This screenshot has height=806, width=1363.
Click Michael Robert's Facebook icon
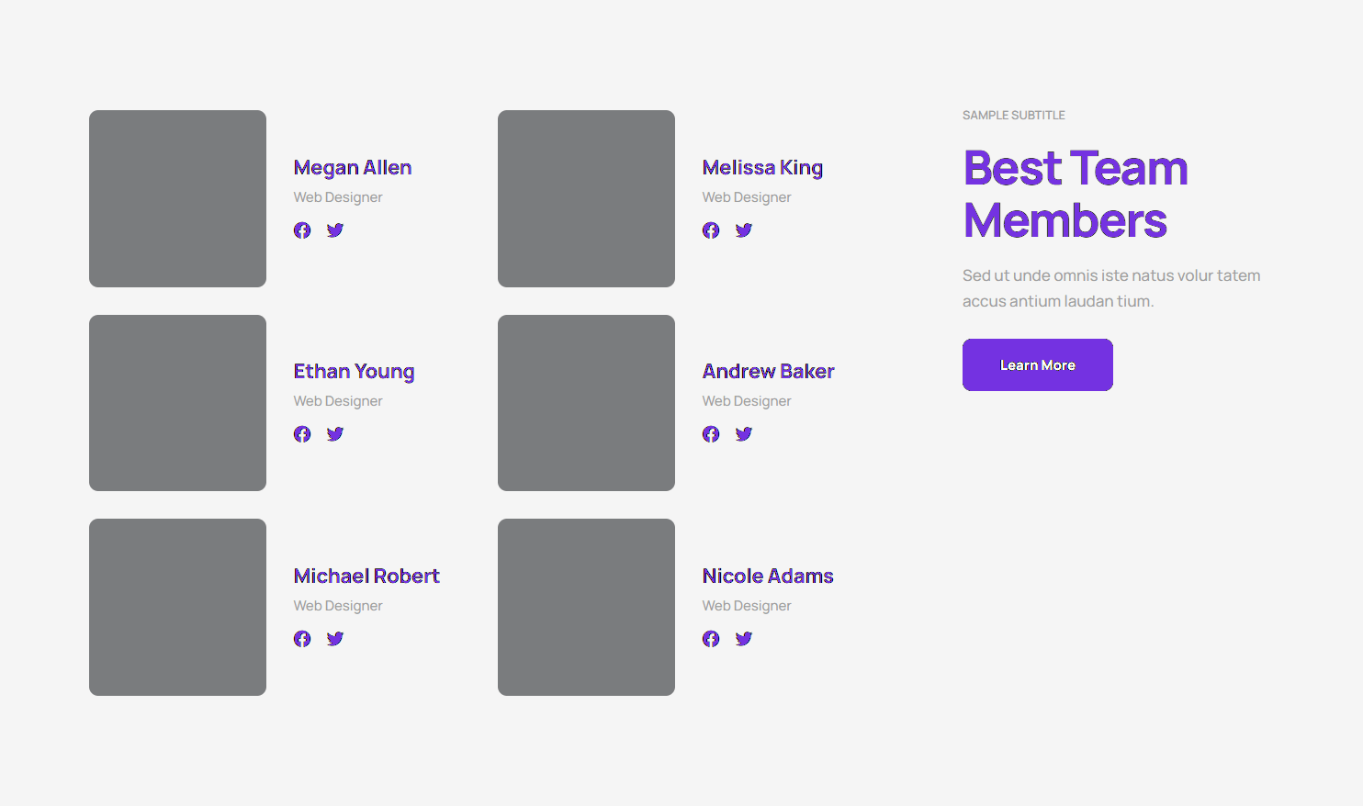302,639
